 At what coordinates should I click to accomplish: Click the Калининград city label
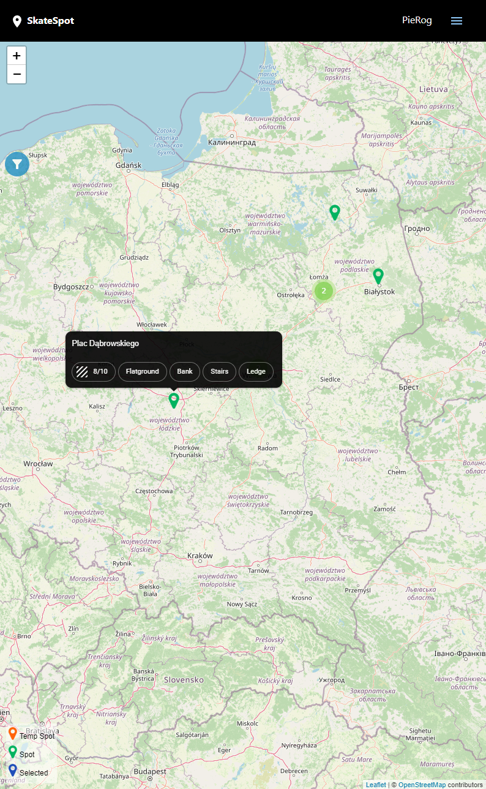(x=232, y=142)
